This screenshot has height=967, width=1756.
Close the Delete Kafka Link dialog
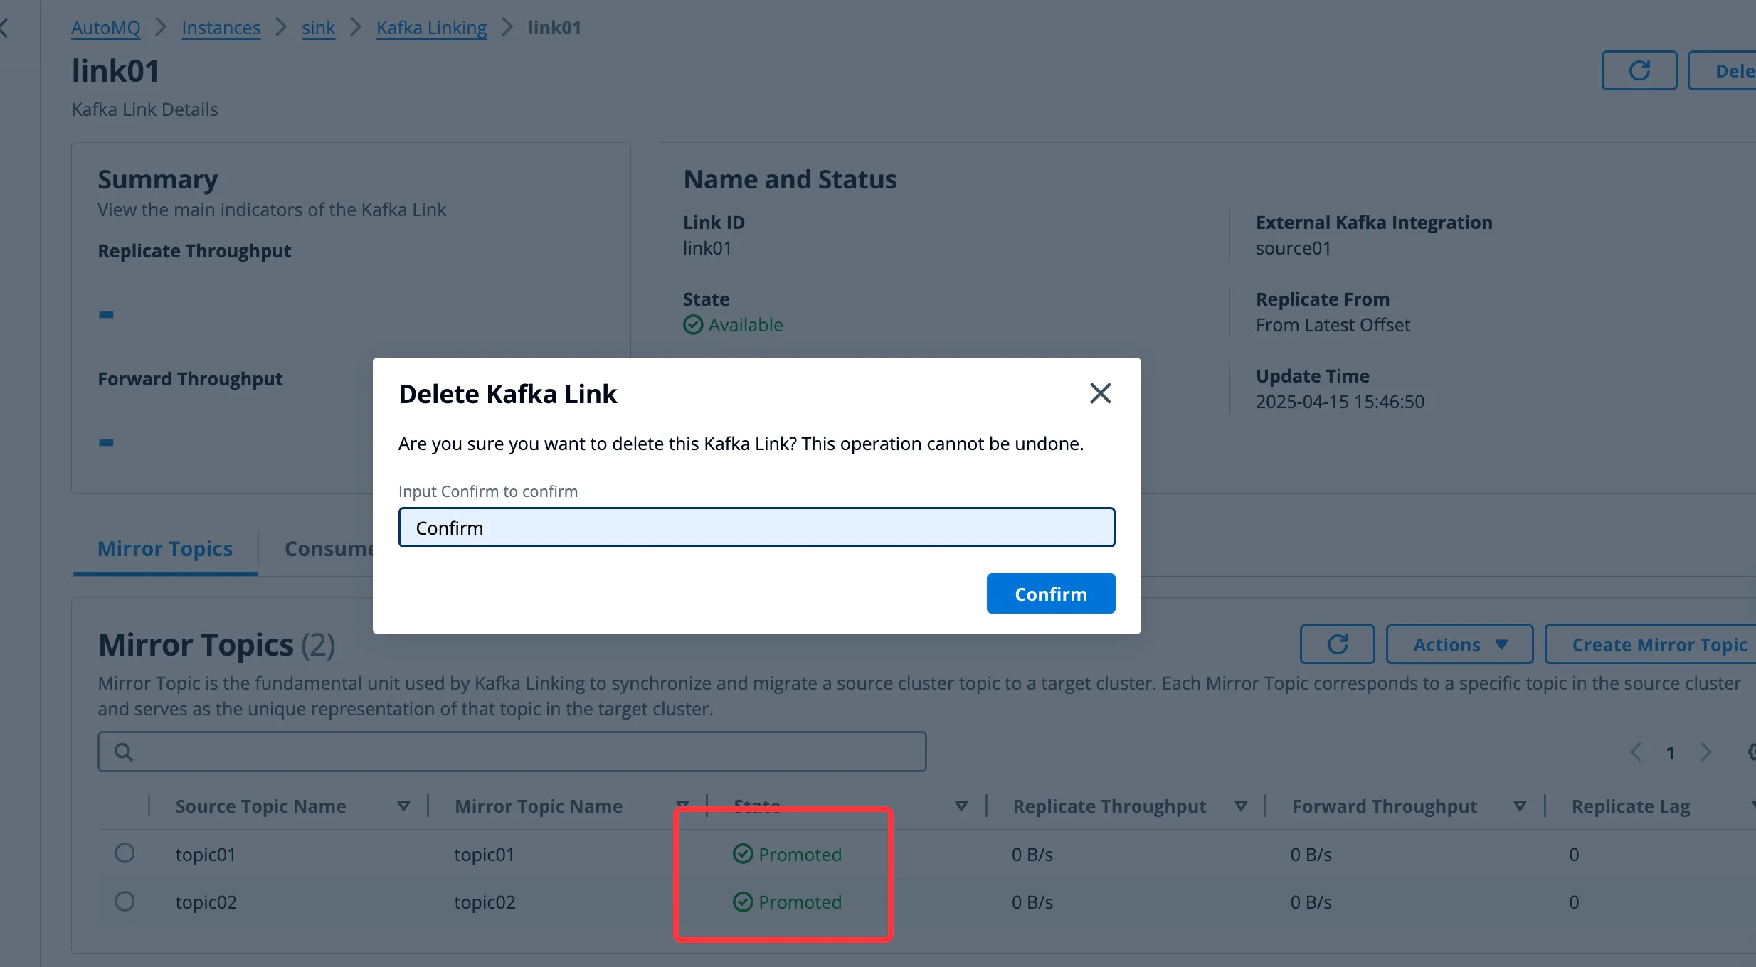tap(1100, 392)
